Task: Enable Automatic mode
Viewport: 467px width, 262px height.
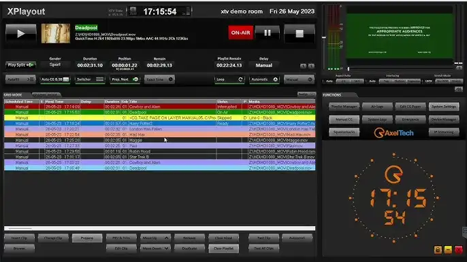Action: [x=264, y=79]
